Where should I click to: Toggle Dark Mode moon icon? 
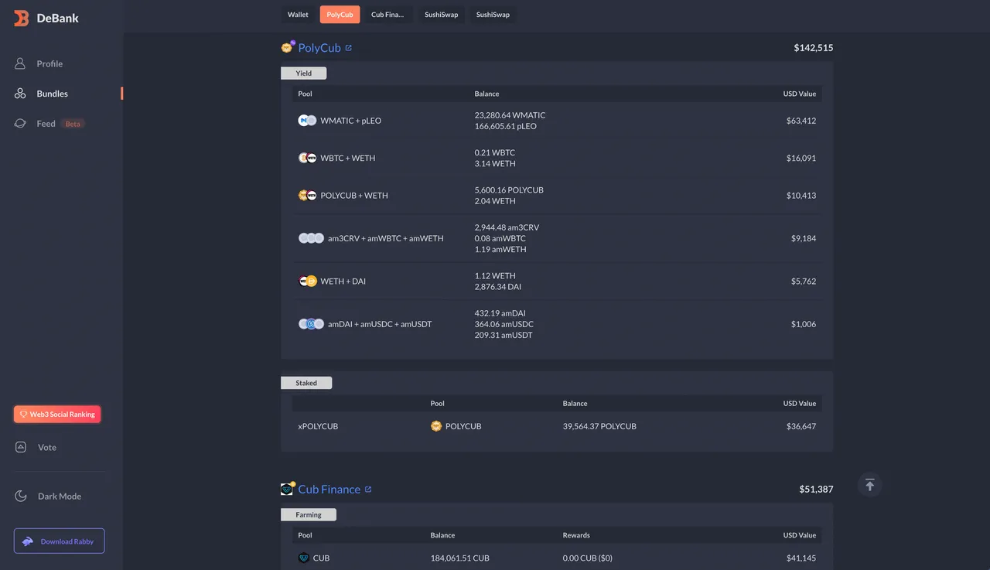22,496
